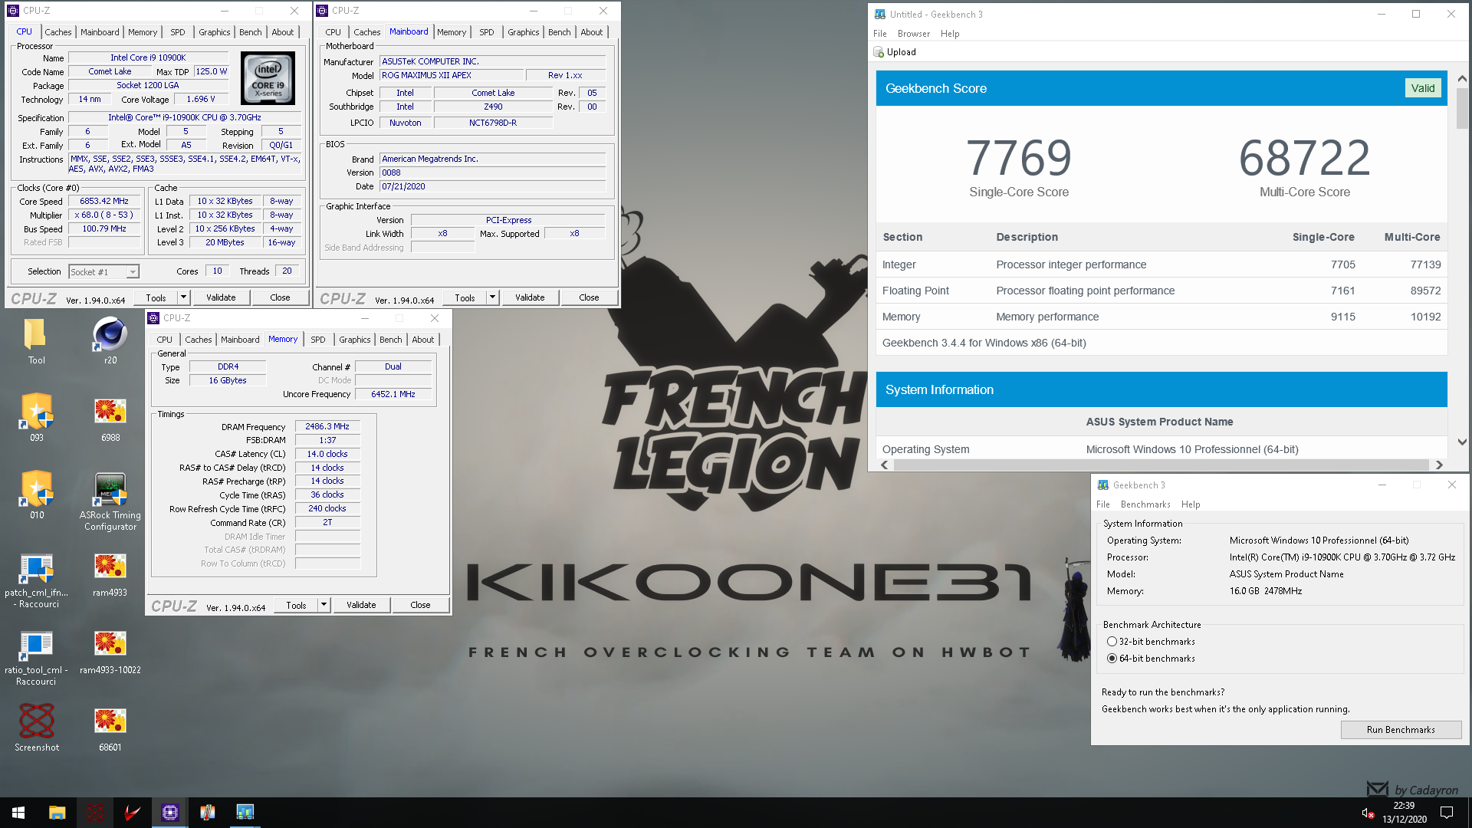Open the Browser menu in Geekbench results
Image resolution: width=1472 pixels, height=828 pixels.
click(913, 34)
